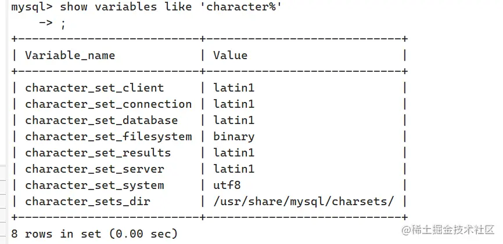The width and height of the screenshot is (503, 244).
Task: Click the watermark text at bottom right
Action: coord(448,230)
